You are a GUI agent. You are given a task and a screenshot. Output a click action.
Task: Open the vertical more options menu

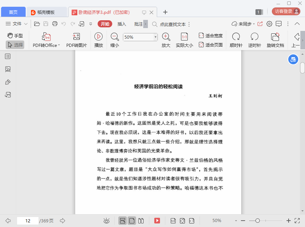tap(288, 24)
